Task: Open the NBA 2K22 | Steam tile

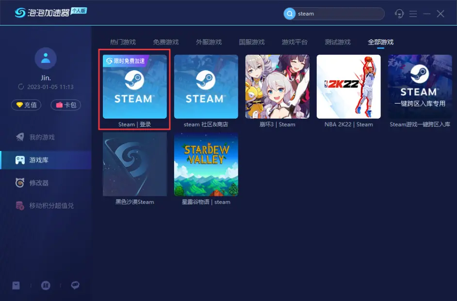Action: (x=349, y=87)
